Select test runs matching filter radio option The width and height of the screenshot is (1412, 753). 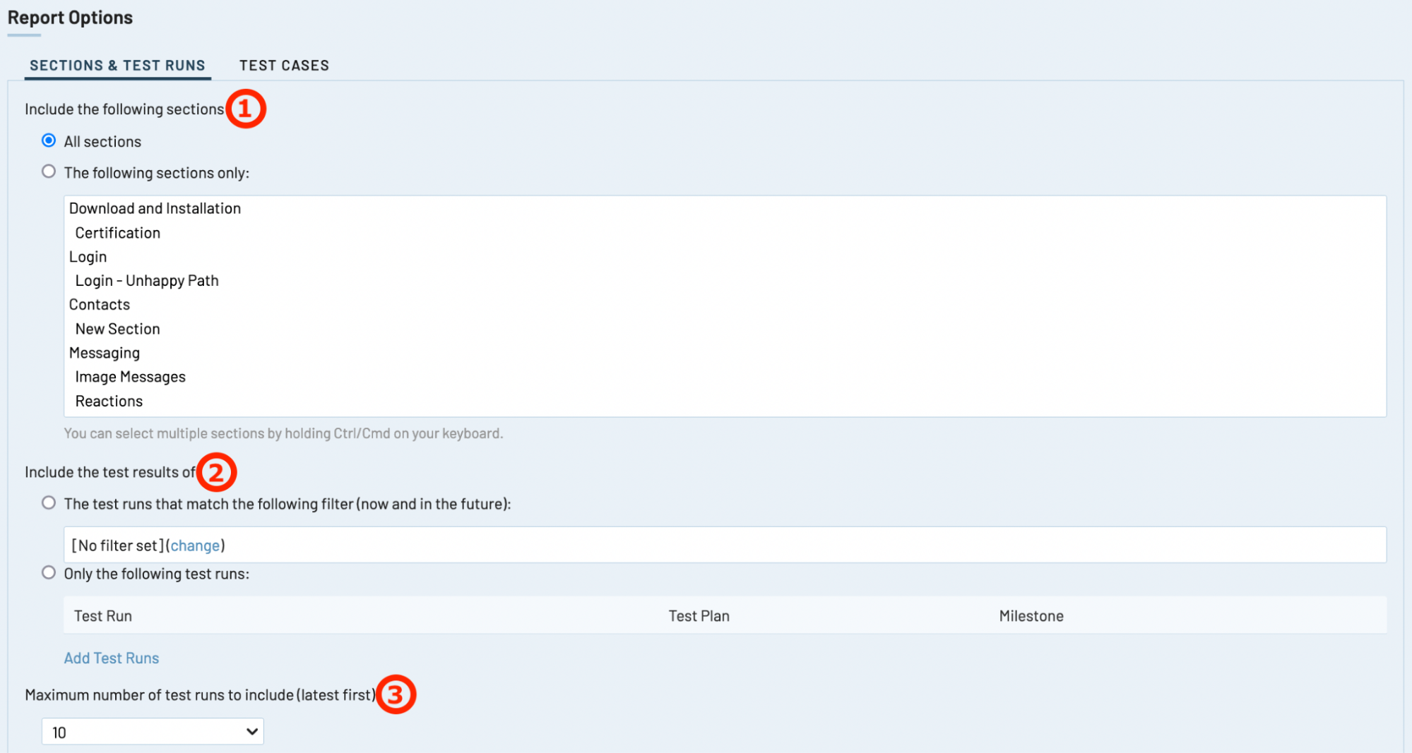[x=49, y=503]
